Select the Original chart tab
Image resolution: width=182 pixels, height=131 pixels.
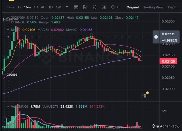point(133,7)
